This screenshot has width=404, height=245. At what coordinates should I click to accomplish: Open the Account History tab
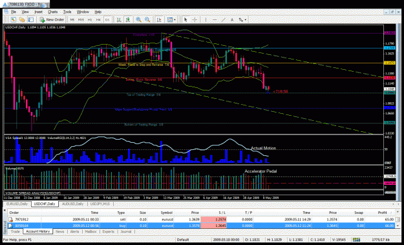(37, 231)
